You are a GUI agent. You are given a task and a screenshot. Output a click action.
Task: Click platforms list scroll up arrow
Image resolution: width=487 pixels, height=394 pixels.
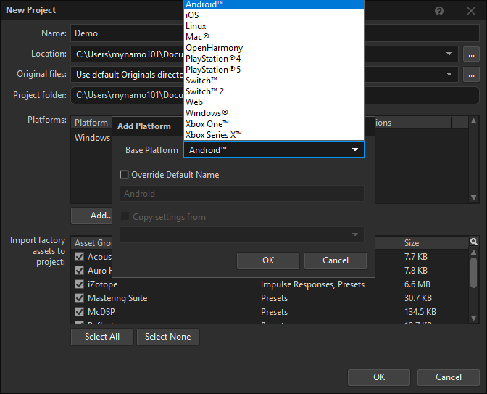tap(473, 121)
